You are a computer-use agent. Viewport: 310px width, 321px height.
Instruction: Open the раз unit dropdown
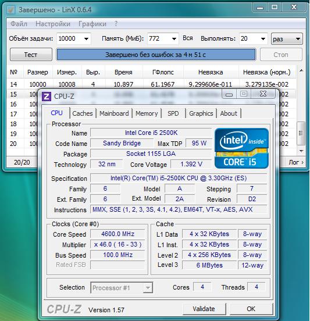tap(287, 39)
